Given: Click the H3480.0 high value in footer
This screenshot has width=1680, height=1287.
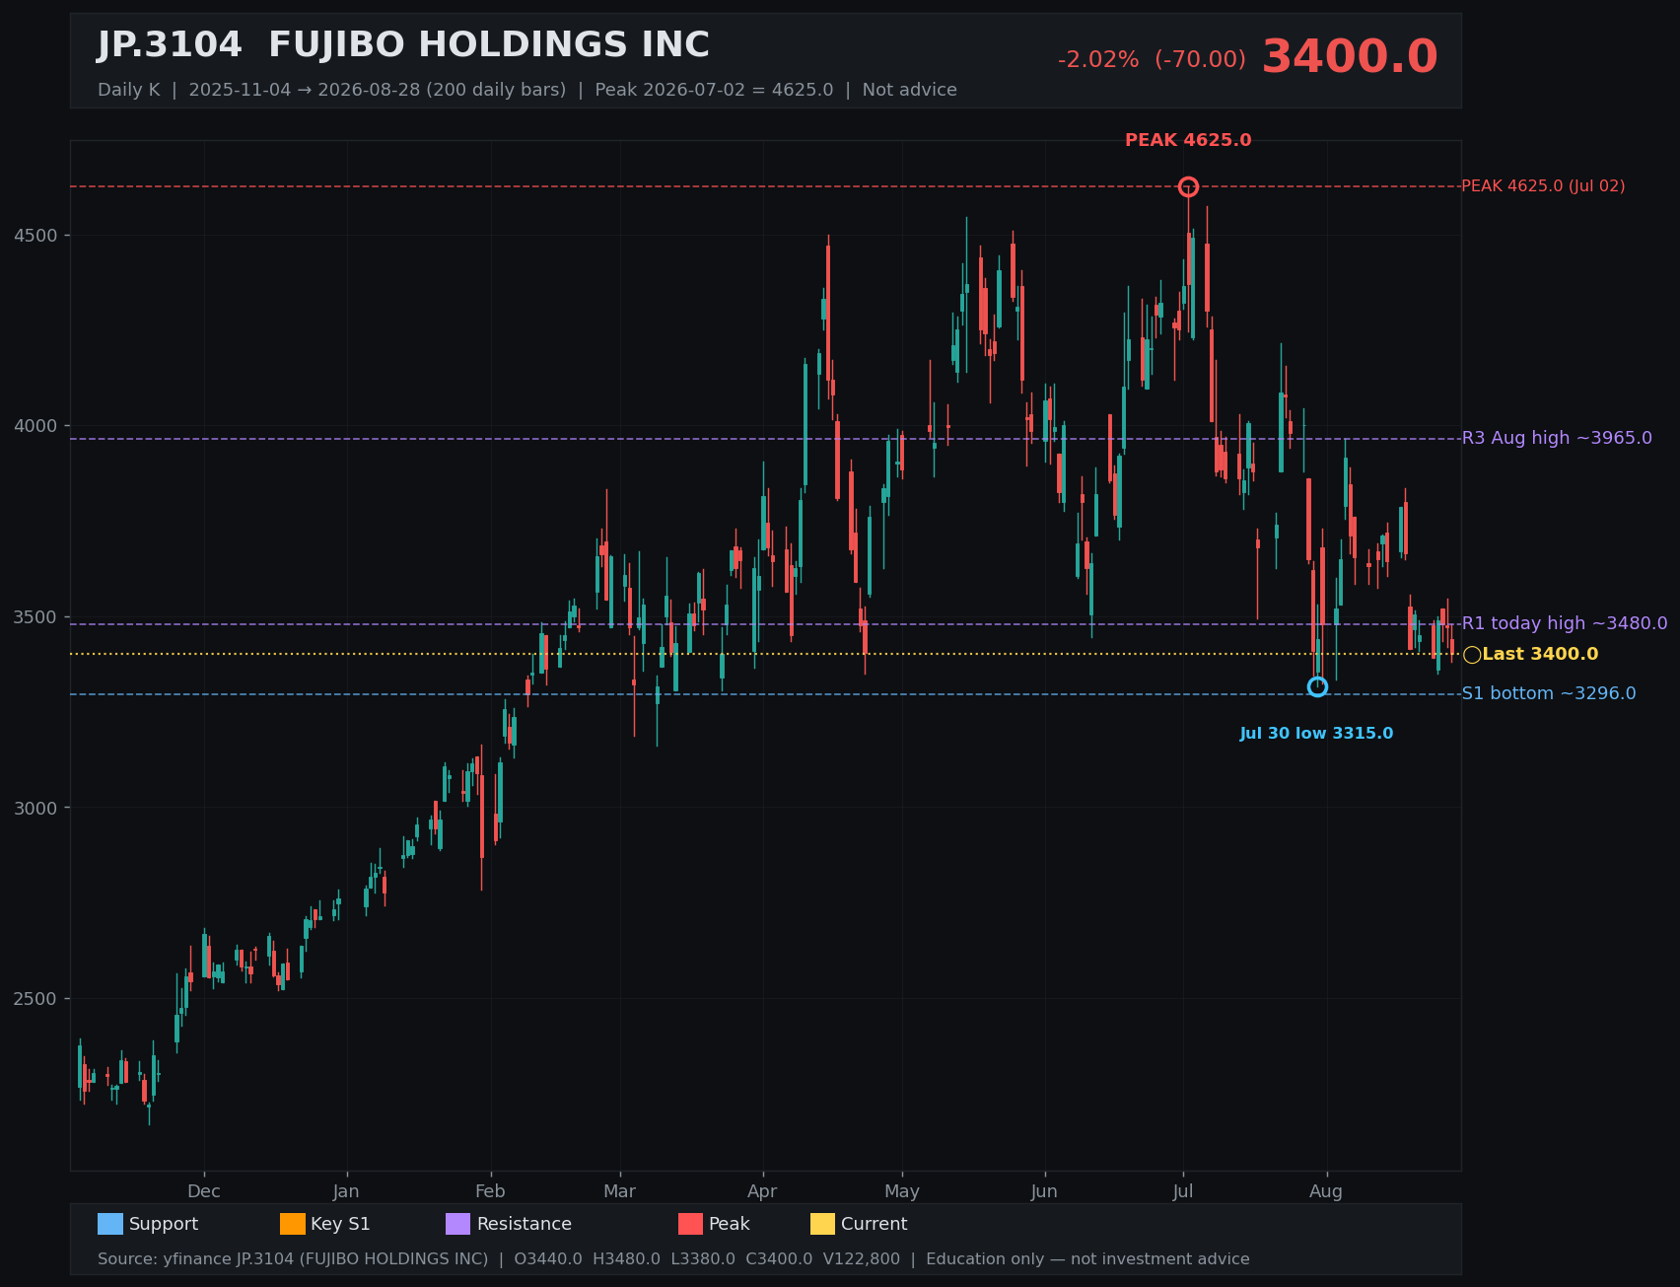Looking at the screenshot, I should pos(626,1259).
